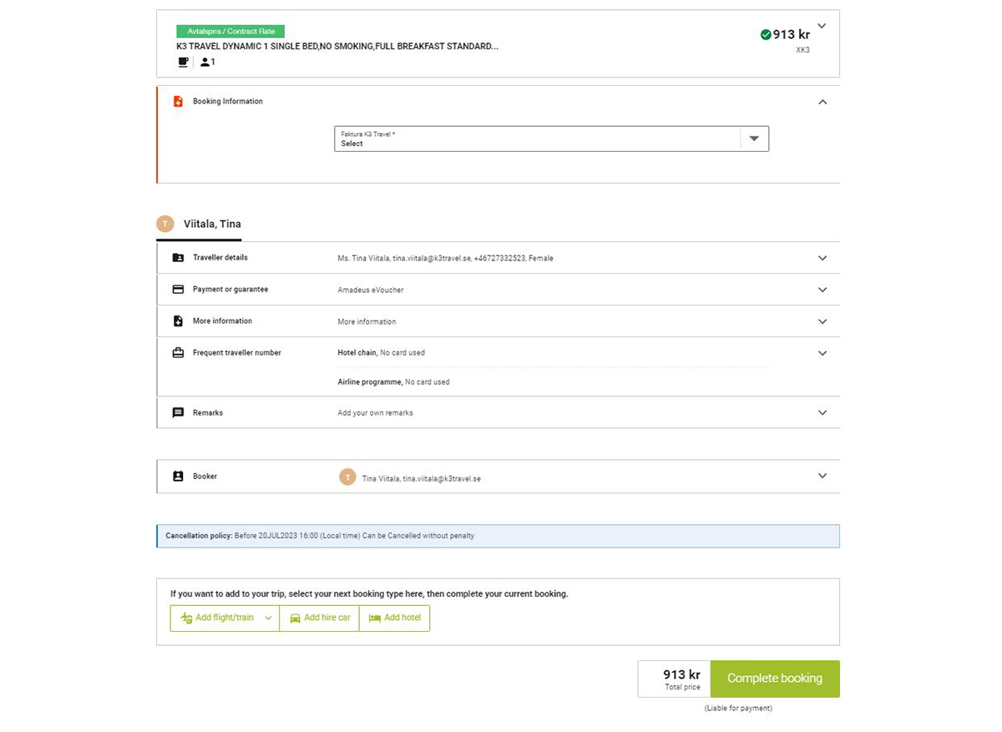Image resolution: width=1002 pixels, height=732 pixels.
Task: Expand the Payment or guarantee row
Action: pyautogui.click(x=822, y=290)
